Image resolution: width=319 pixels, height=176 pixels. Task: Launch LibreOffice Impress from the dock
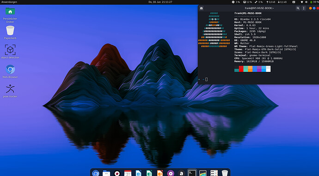pyautogui.click(x=160, y=173)
